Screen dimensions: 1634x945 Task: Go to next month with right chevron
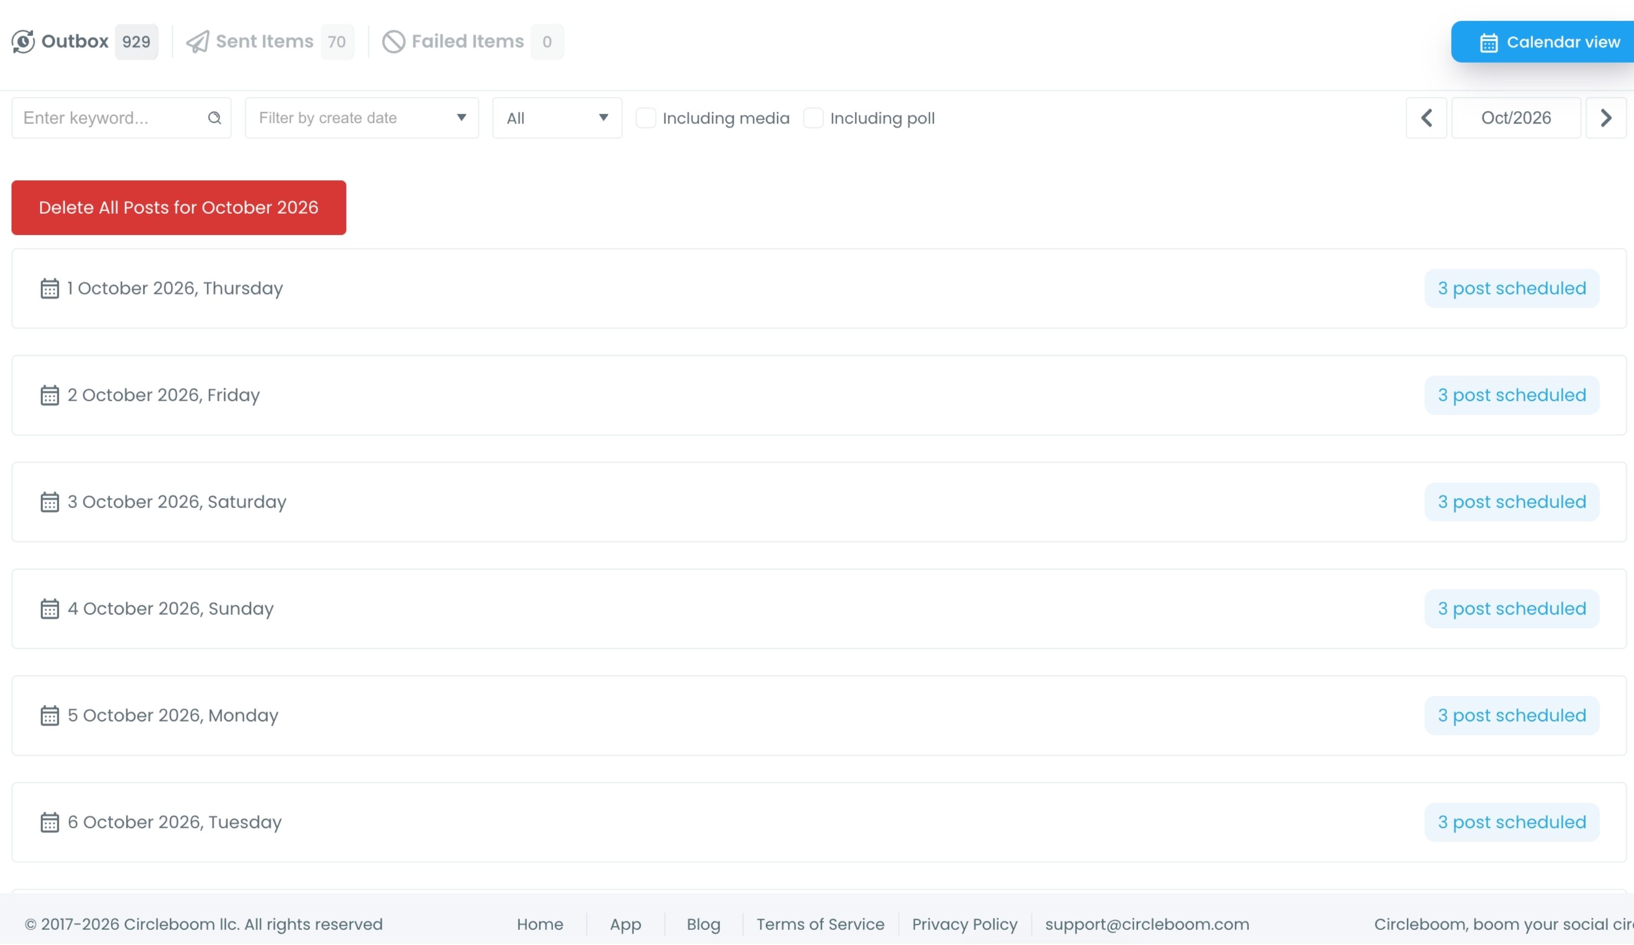pyautogui.click(x=1606, y=118)
